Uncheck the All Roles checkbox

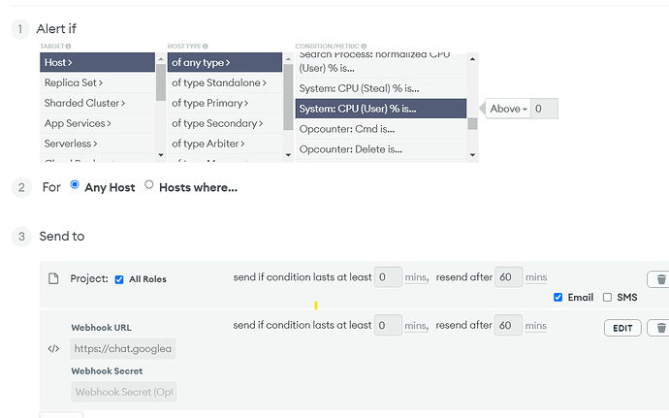119,279
